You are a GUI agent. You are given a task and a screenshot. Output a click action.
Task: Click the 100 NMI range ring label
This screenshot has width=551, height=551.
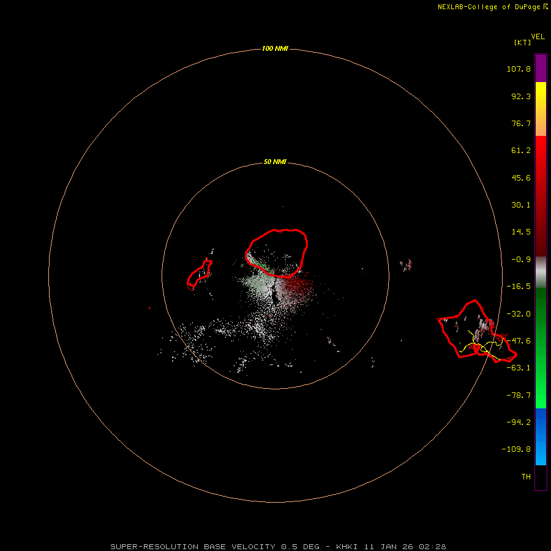[x=275, y=48]
